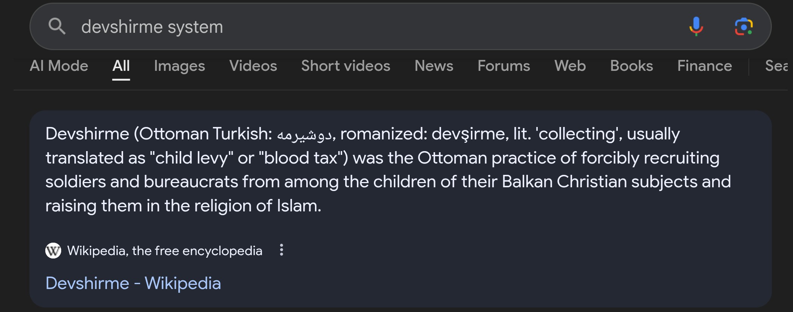Viewport: 793px width, 312px height.
Task: Open the Videos tab
Action: tap(253, 66)
